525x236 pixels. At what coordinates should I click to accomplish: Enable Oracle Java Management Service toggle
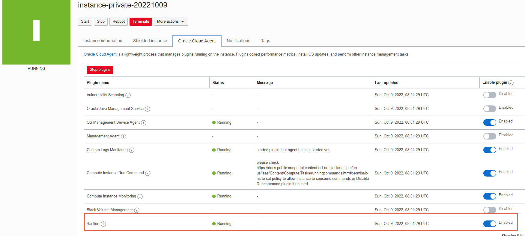490,109
